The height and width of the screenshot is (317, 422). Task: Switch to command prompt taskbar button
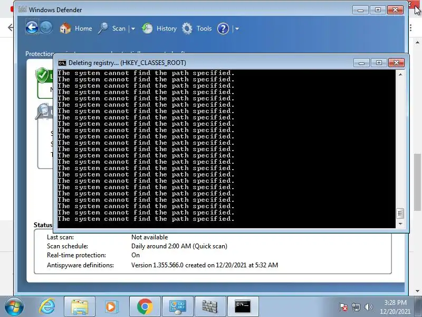(243, 306)
